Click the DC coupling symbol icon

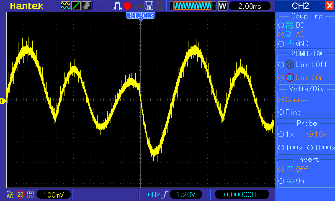(x=289, y=25)
